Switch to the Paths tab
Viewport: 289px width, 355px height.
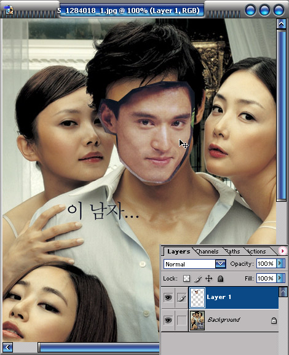[x=233, y=252]
